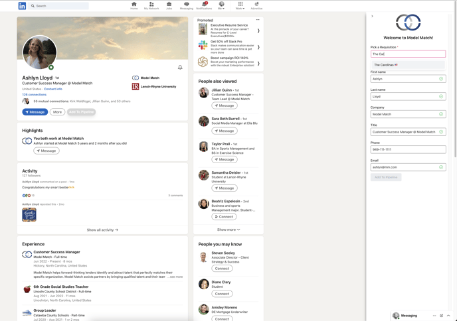Connect with Beatriz Espelosin

[x=224, y=217]
